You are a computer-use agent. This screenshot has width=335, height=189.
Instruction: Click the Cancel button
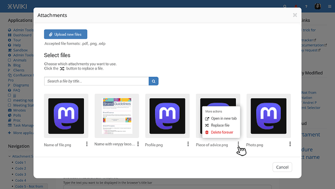coord(282,167)
